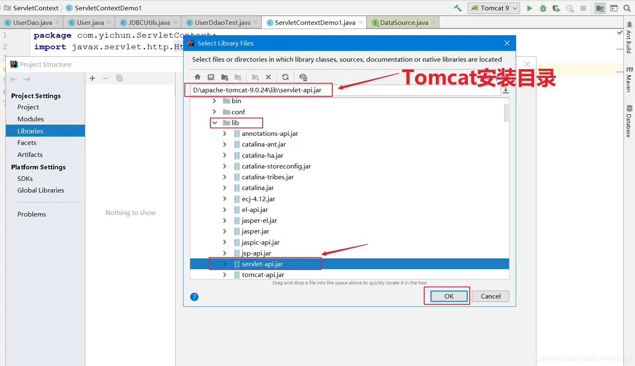The height and width of the screenshot is (366, 635).
Task: Select jaspic-api.jar file
Action: [x=261, y=242]
